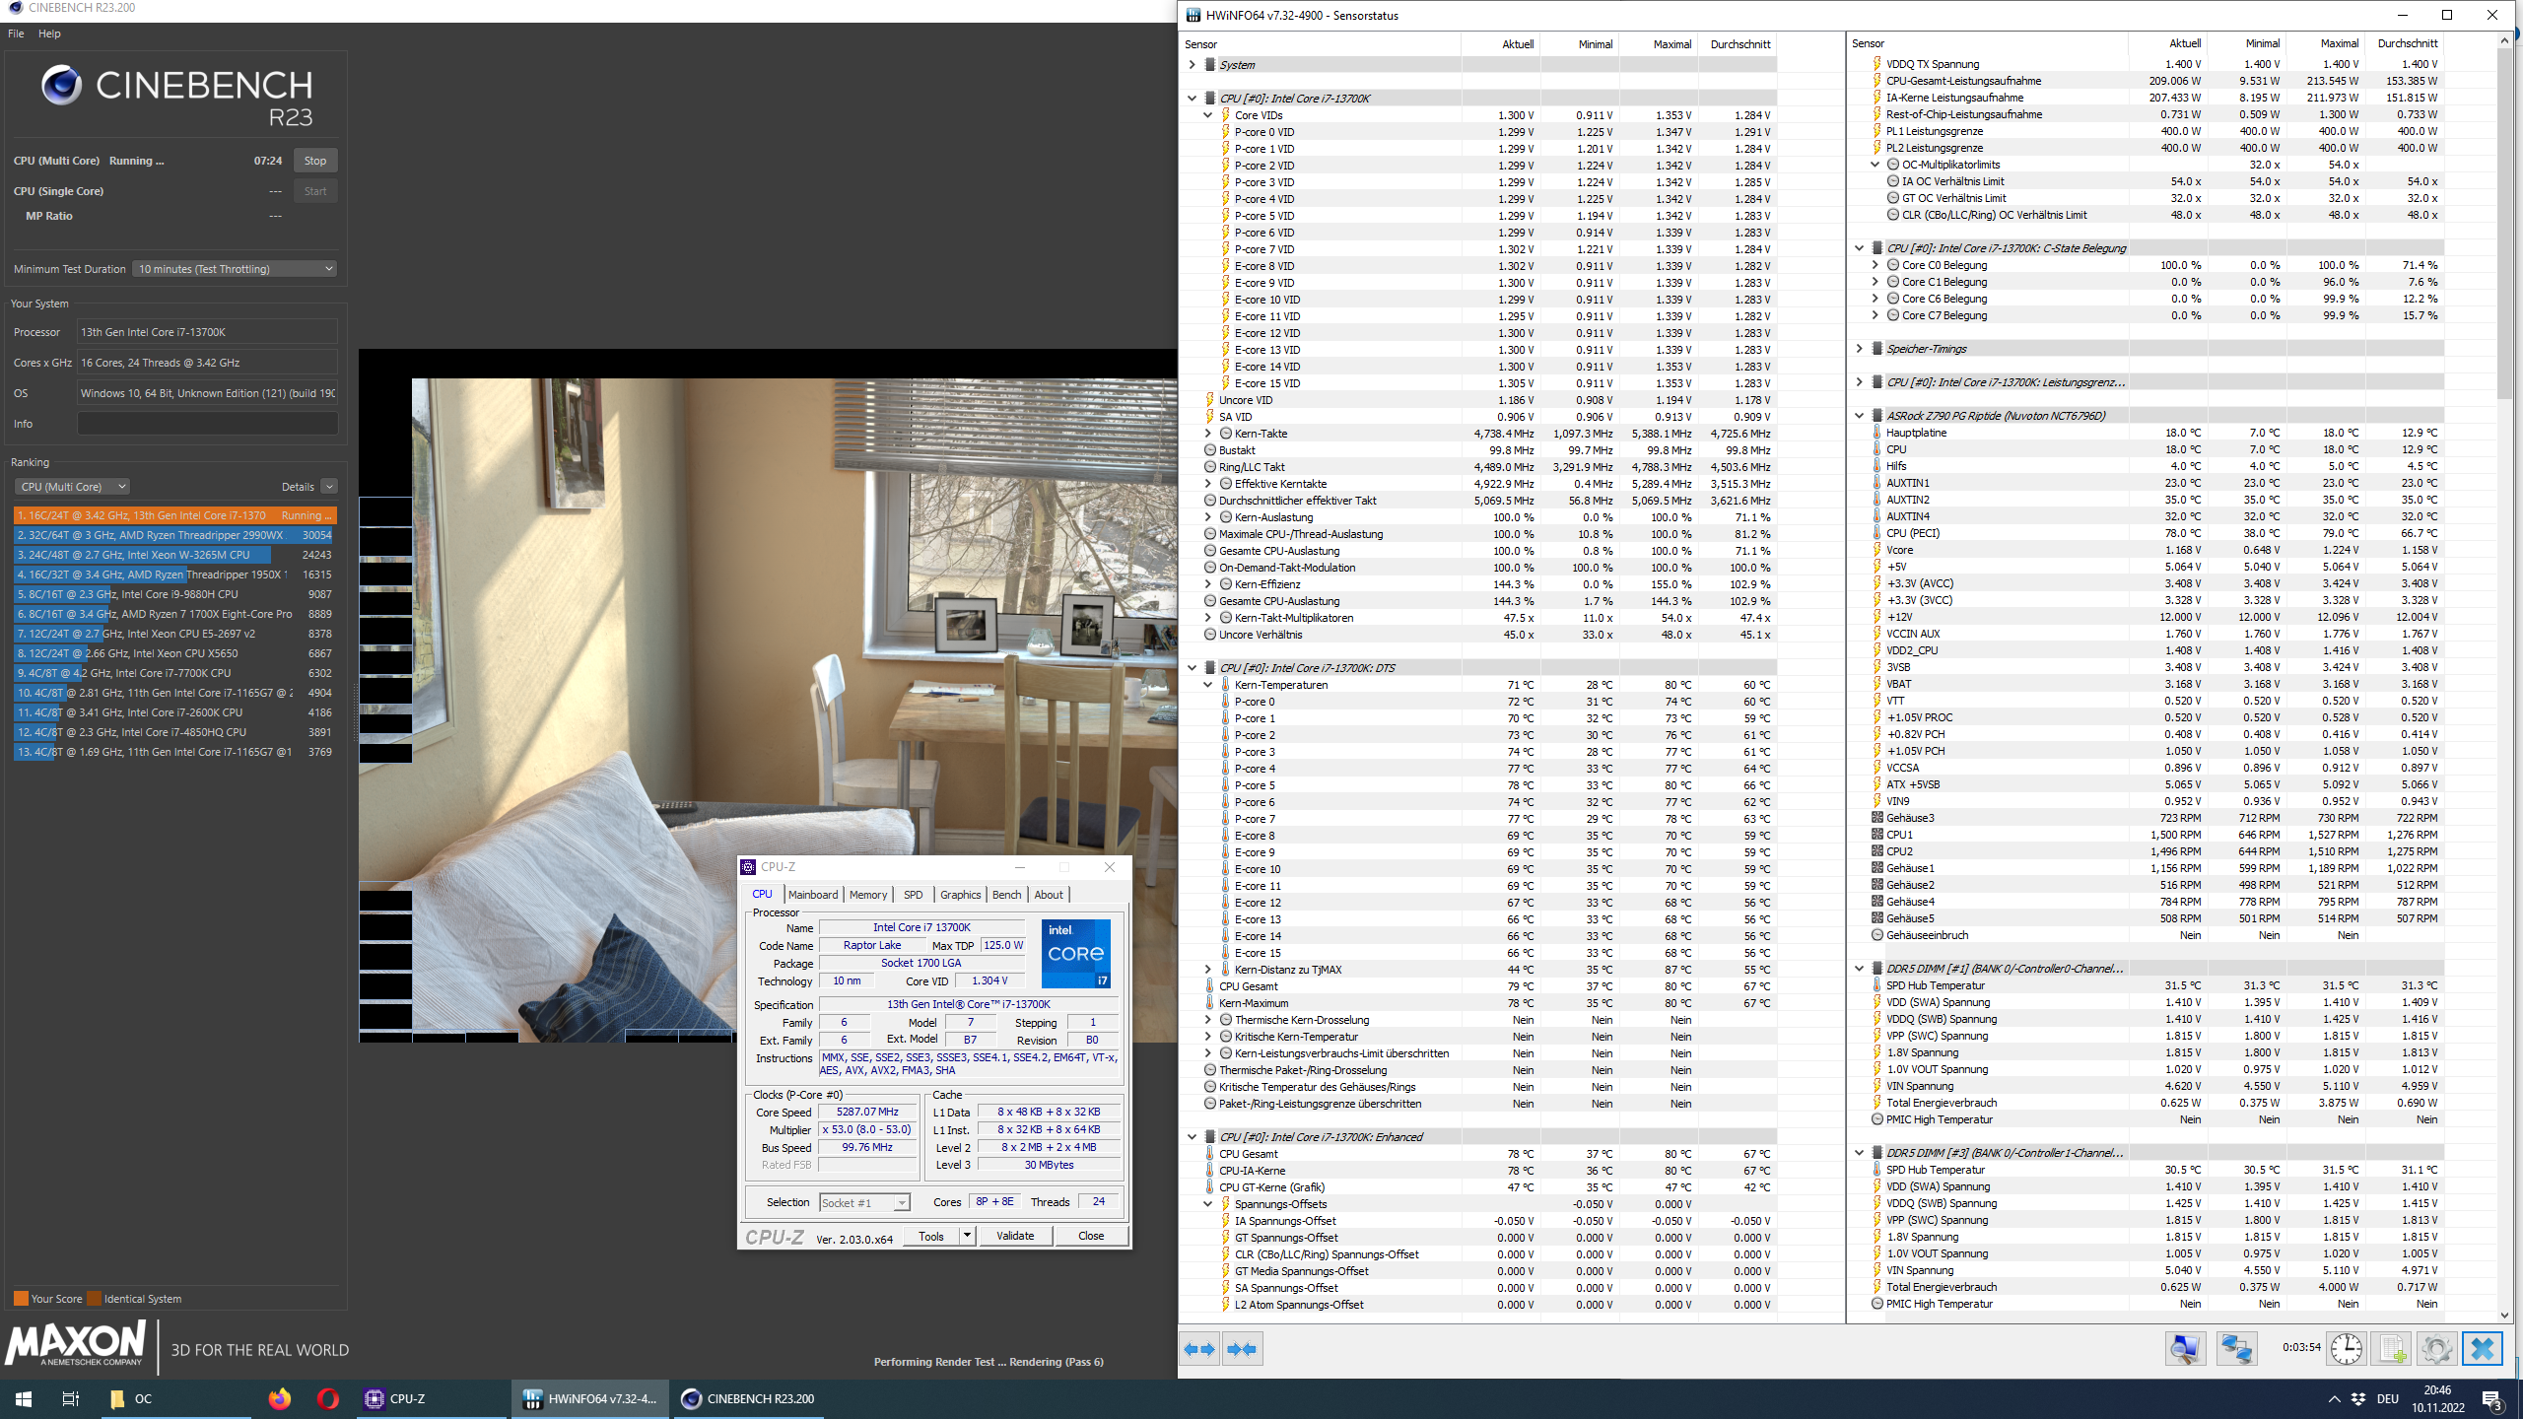Open the Cinebench File menu
The height and width of the screenshot is (1419, 2523).
[x=16, y=34]
